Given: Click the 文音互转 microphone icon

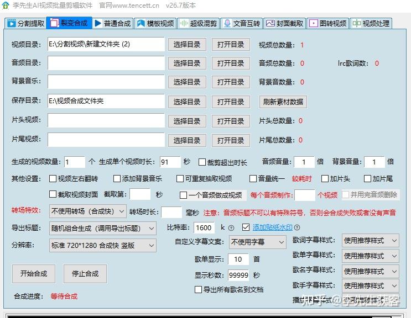Looking at the screenshot, I should [x=227, y=23].
